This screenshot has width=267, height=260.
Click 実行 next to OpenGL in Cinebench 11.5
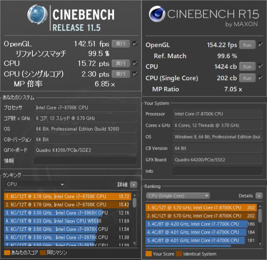(121, 44)
